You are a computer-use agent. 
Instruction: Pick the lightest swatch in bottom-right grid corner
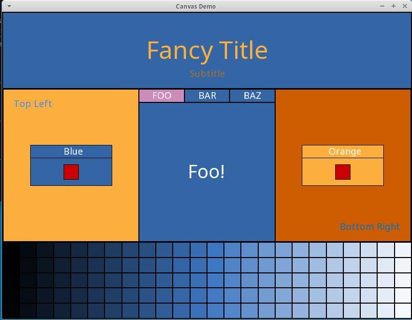403,311
